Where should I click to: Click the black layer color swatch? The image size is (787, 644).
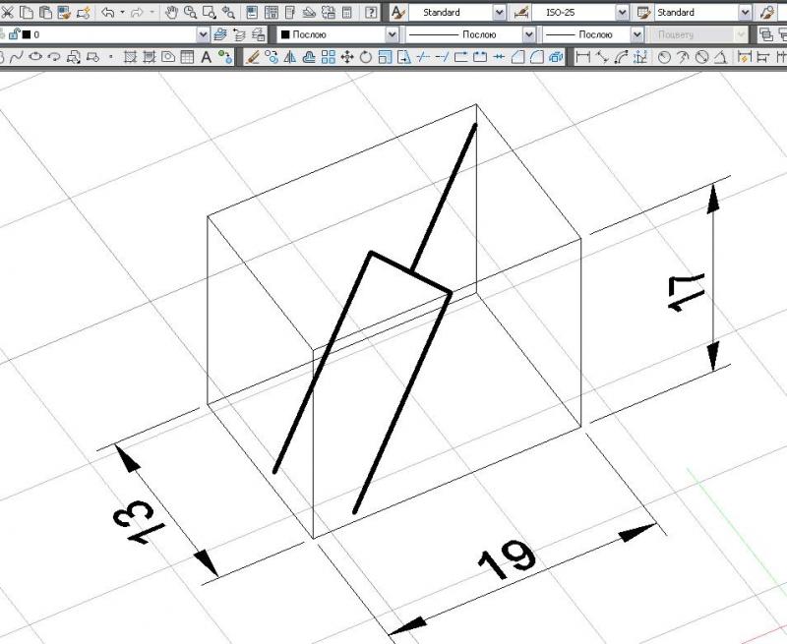(x=27, y=34)
